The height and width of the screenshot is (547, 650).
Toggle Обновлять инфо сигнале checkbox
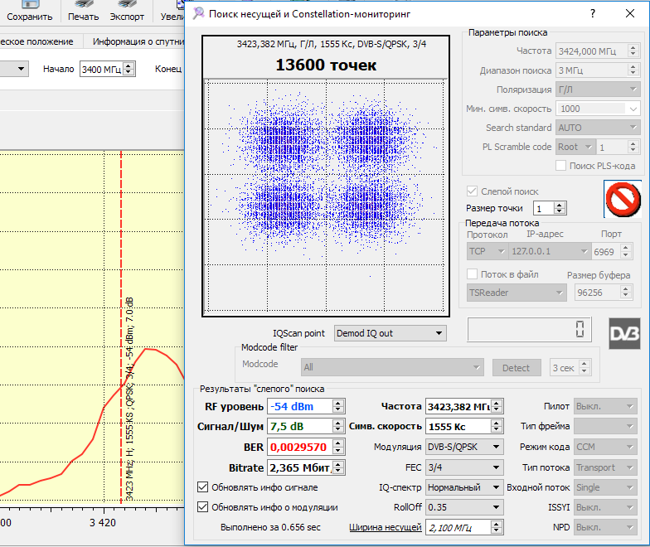click(203, 487)
